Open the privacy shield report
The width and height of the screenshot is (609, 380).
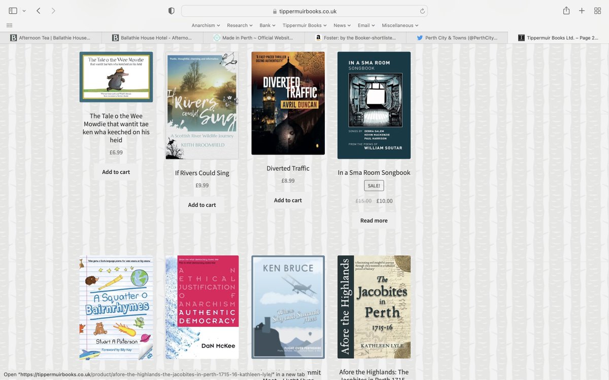[x=171, y=11]
